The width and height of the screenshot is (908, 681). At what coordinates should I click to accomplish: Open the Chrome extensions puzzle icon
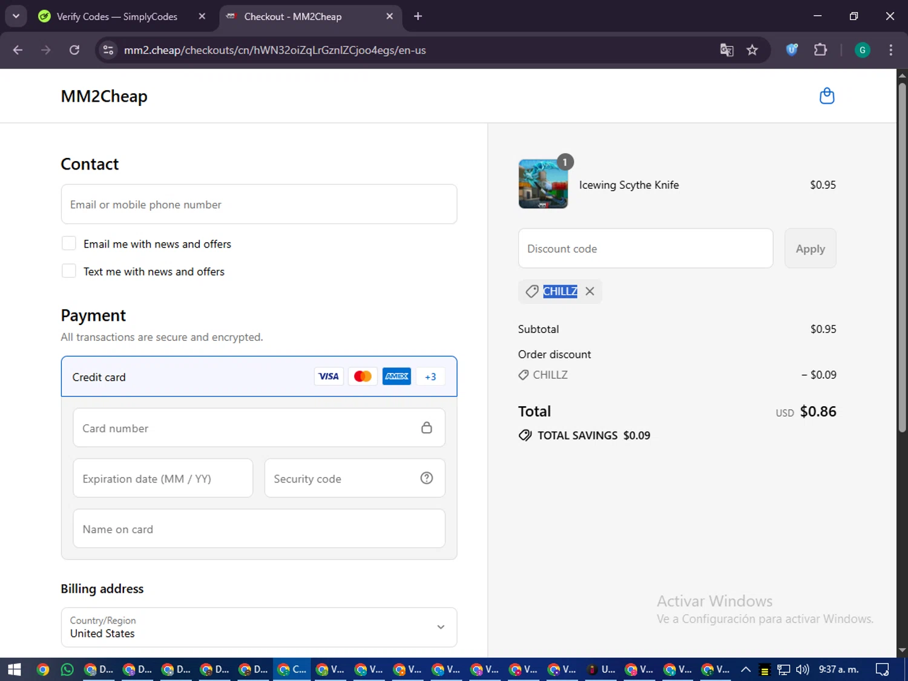pos(820,50)
